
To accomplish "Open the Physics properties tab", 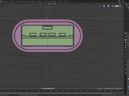I will [126, 62].
